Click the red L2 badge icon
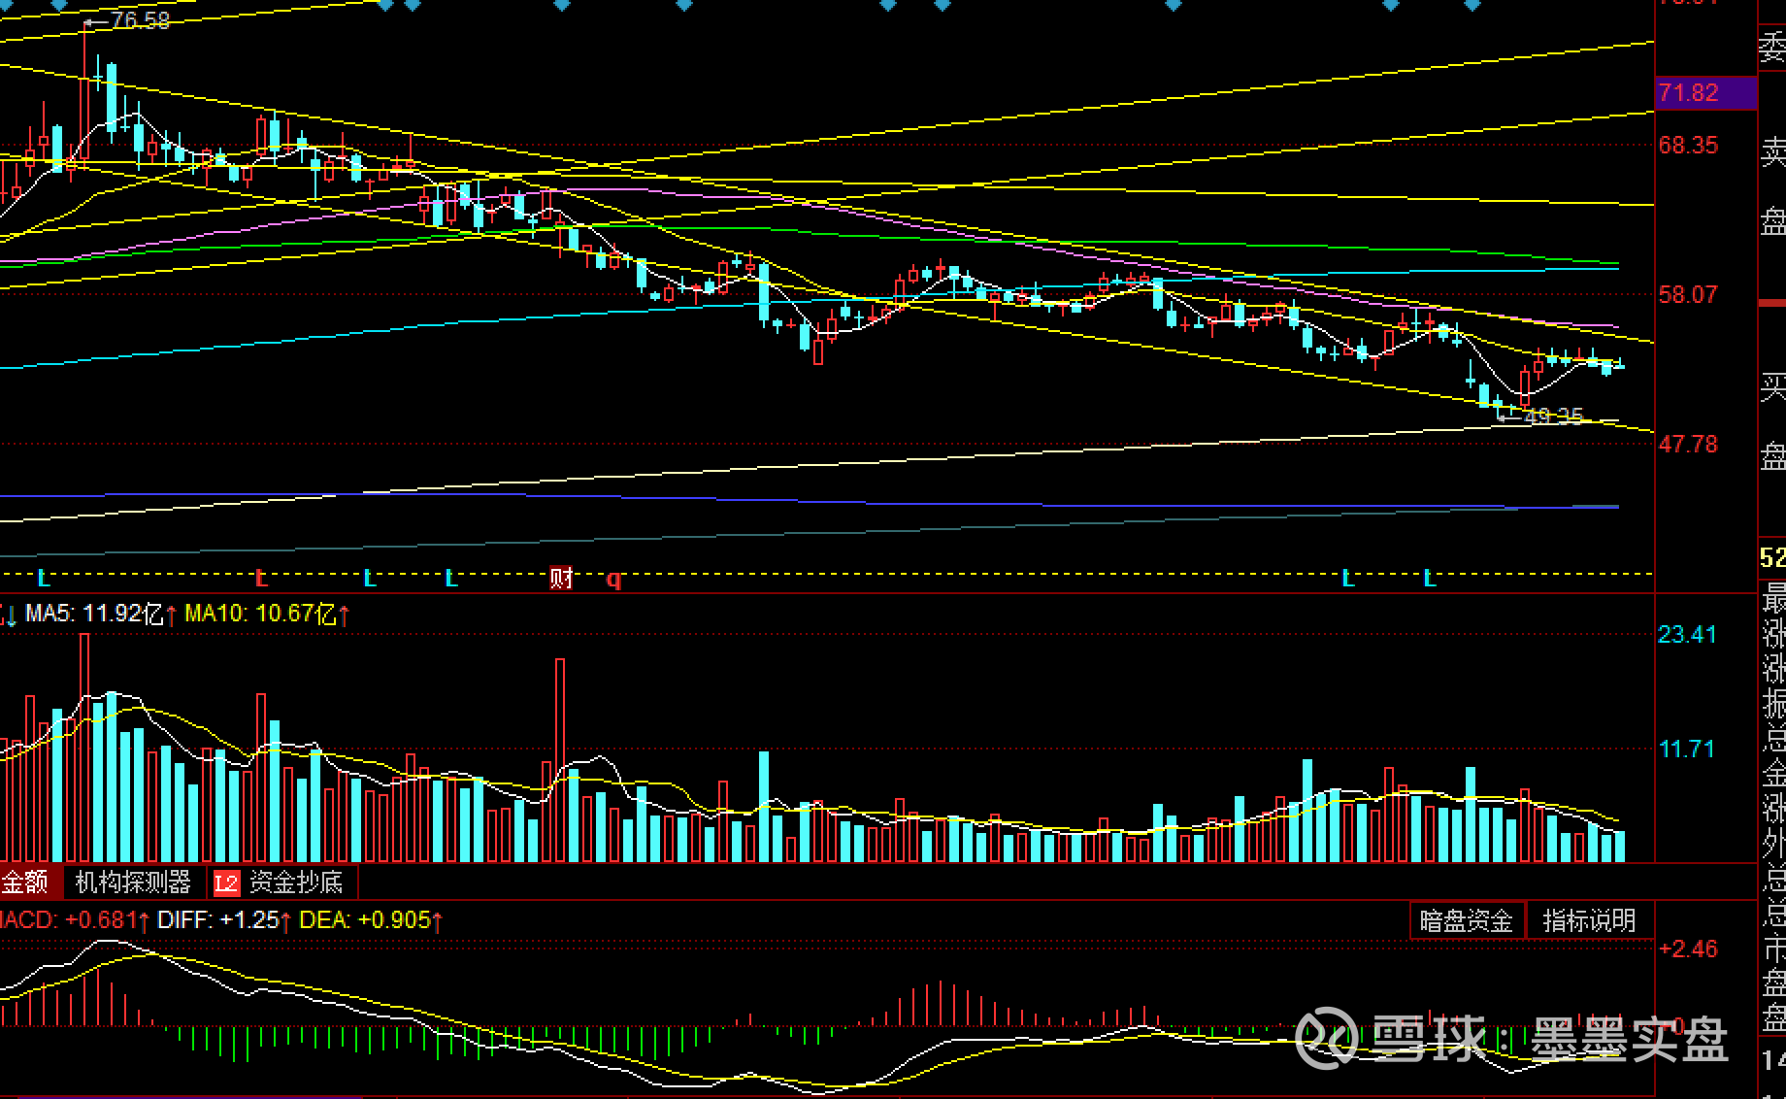1786x1099 pixels. pos(226,883)
